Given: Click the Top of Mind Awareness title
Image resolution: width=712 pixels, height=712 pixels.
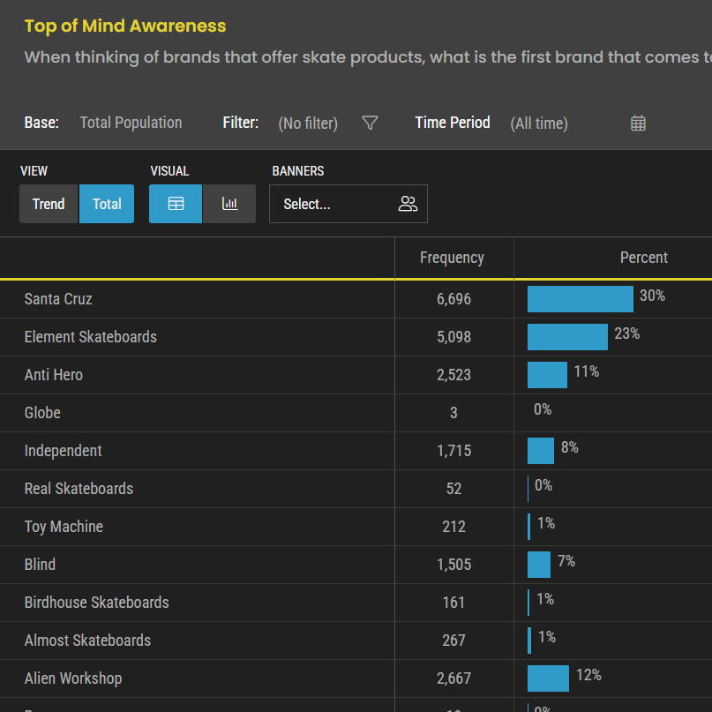Looking at the screenshot, I should pyautogui.click(x=125, y=26).
